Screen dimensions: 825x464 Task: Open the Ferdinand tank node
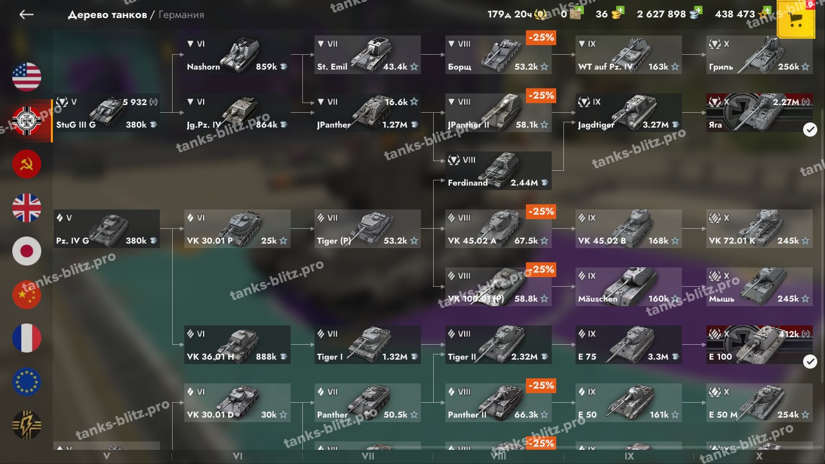pos(498,171)
